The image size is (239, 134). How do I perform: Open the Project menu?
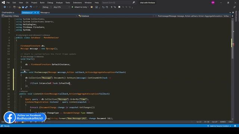(x=34, y=3)
